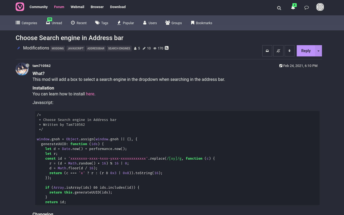Image resolution: width=344 pixels, height=215 pixels.
Task: Open the Bookmarks page
Action: tap(202, 23)
